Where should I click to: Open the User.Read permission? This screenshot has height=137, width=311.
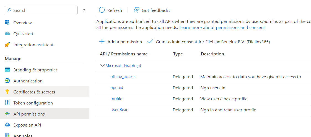[120, 109]
